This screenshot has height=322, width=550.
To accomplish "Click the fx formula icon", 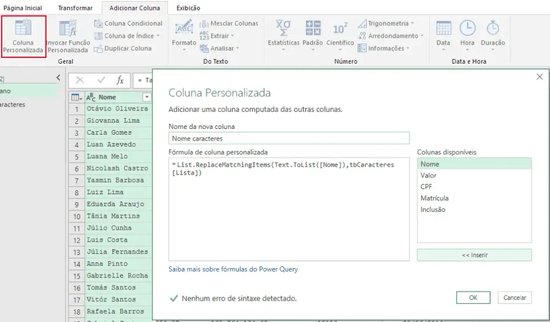I will point(120,80).
